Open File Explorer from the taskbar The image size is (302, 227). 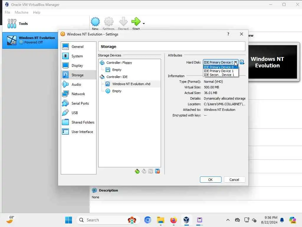[x=160, y=220]
